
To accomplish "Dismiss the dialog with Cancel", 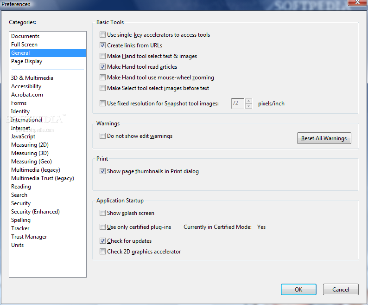I will [341, 290].
